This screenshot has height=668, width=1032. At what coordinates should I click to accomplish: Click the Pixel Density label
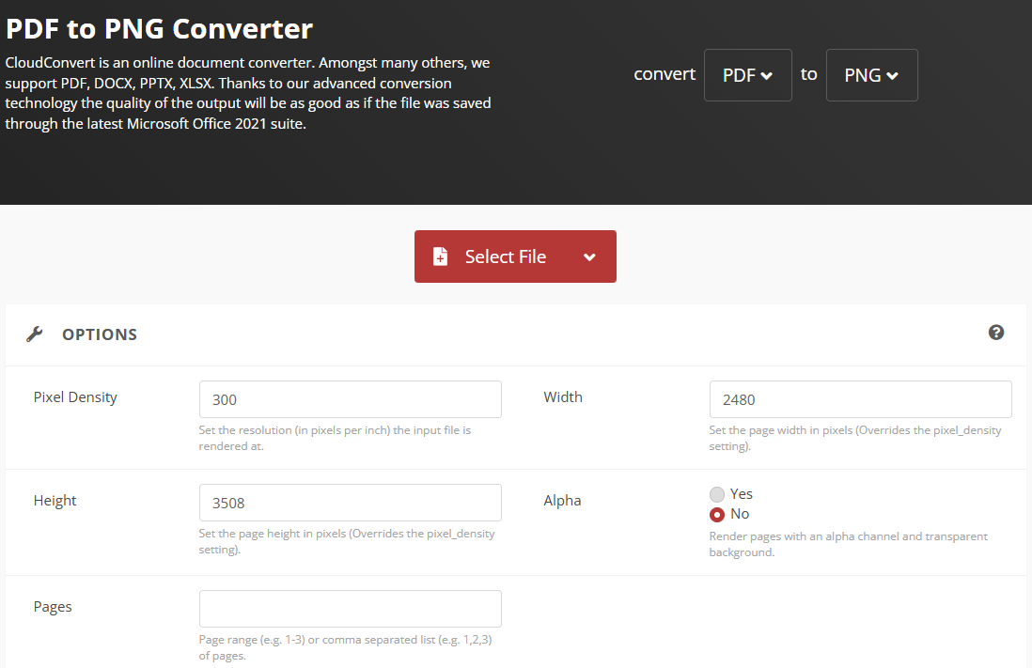pos(75,397)
